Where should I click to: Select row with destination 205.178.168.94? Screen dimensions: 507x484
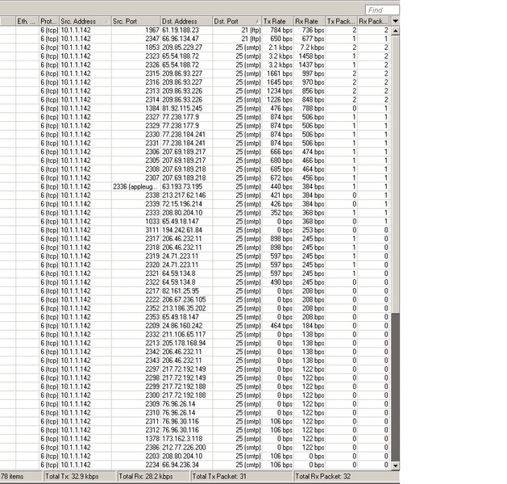194,344
